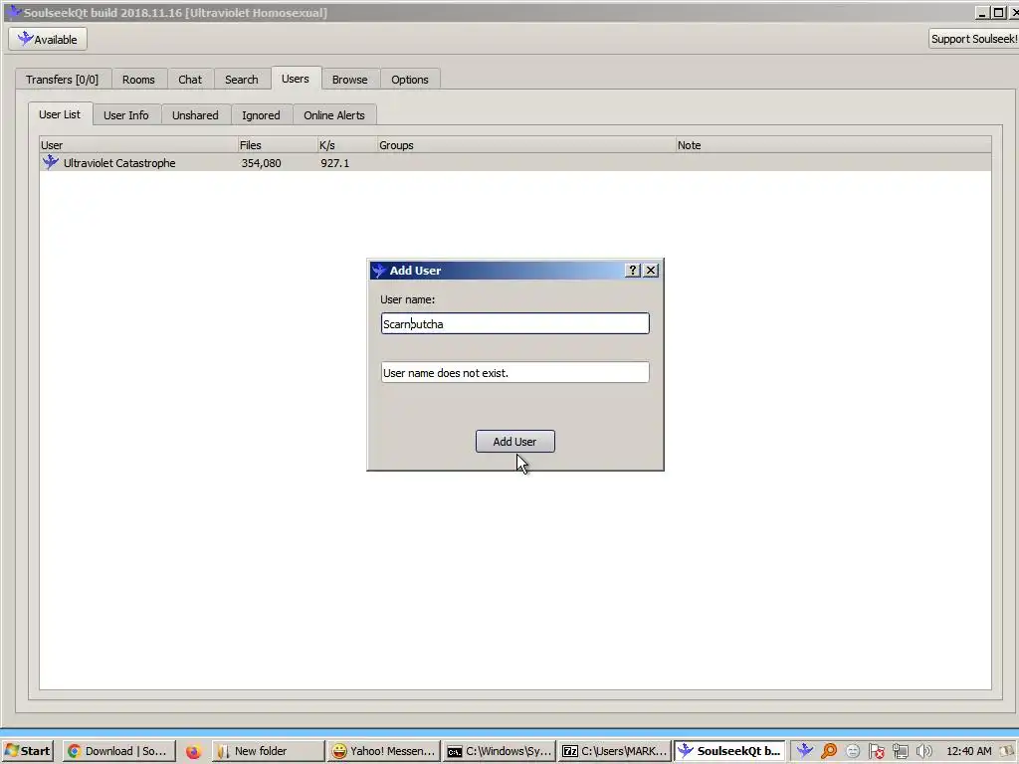Open the volume speaker tray icon

tap(923, 751)
